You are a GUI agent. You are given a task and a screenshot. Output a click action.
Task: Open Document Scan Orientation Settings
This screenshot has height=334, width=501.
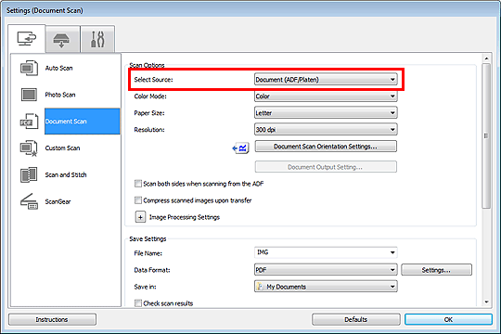pos(326,147)
